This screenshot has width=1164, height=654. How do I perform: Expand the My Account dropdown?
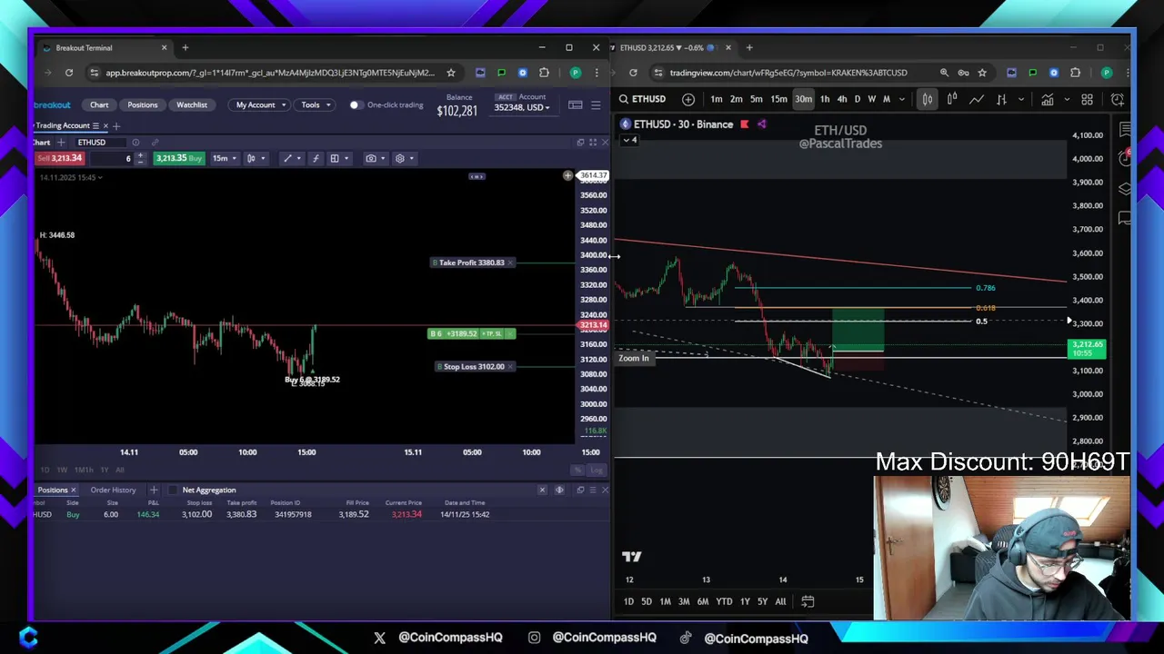(x=260, y=105)
